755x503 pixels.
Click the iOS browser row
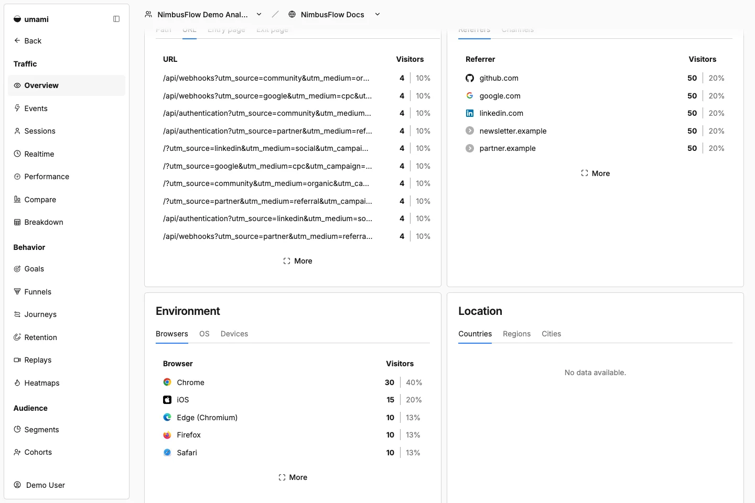[293, 400]
